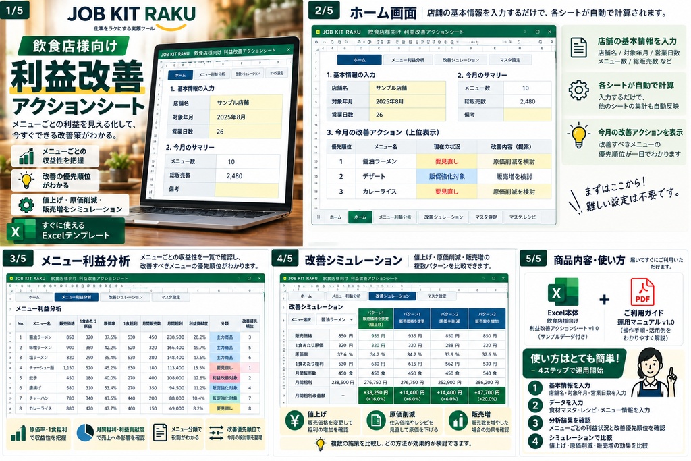Click the pie chart icon beside 月間粗利・利益貢献度

(85, 433)
